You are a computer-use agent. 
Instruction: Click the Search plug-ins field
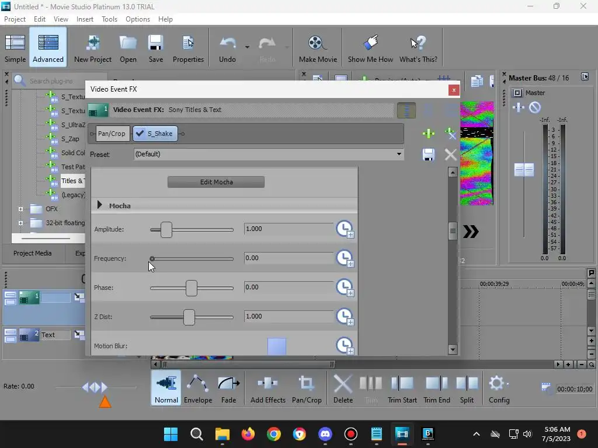tap(60, 80)
